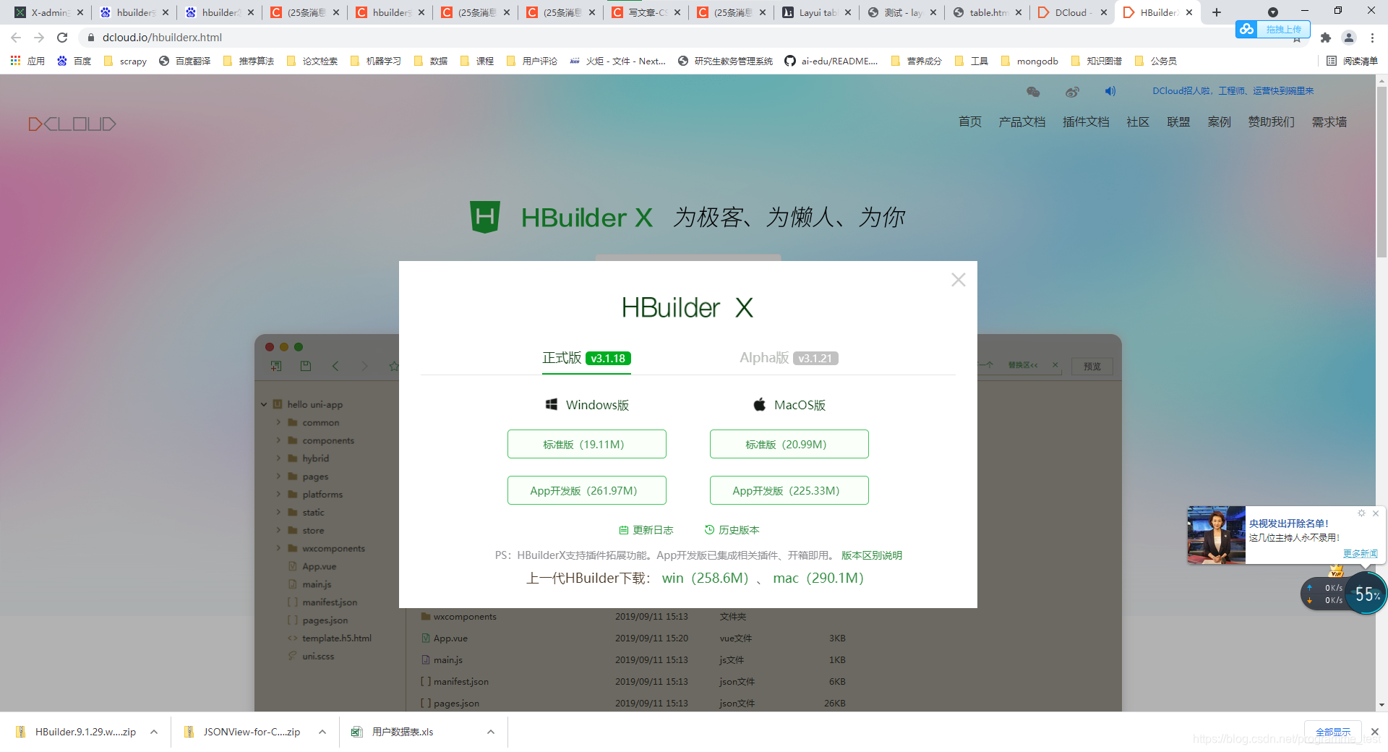
Task: Open the 版本区别说明 link
Action: [x=871, y=555]
